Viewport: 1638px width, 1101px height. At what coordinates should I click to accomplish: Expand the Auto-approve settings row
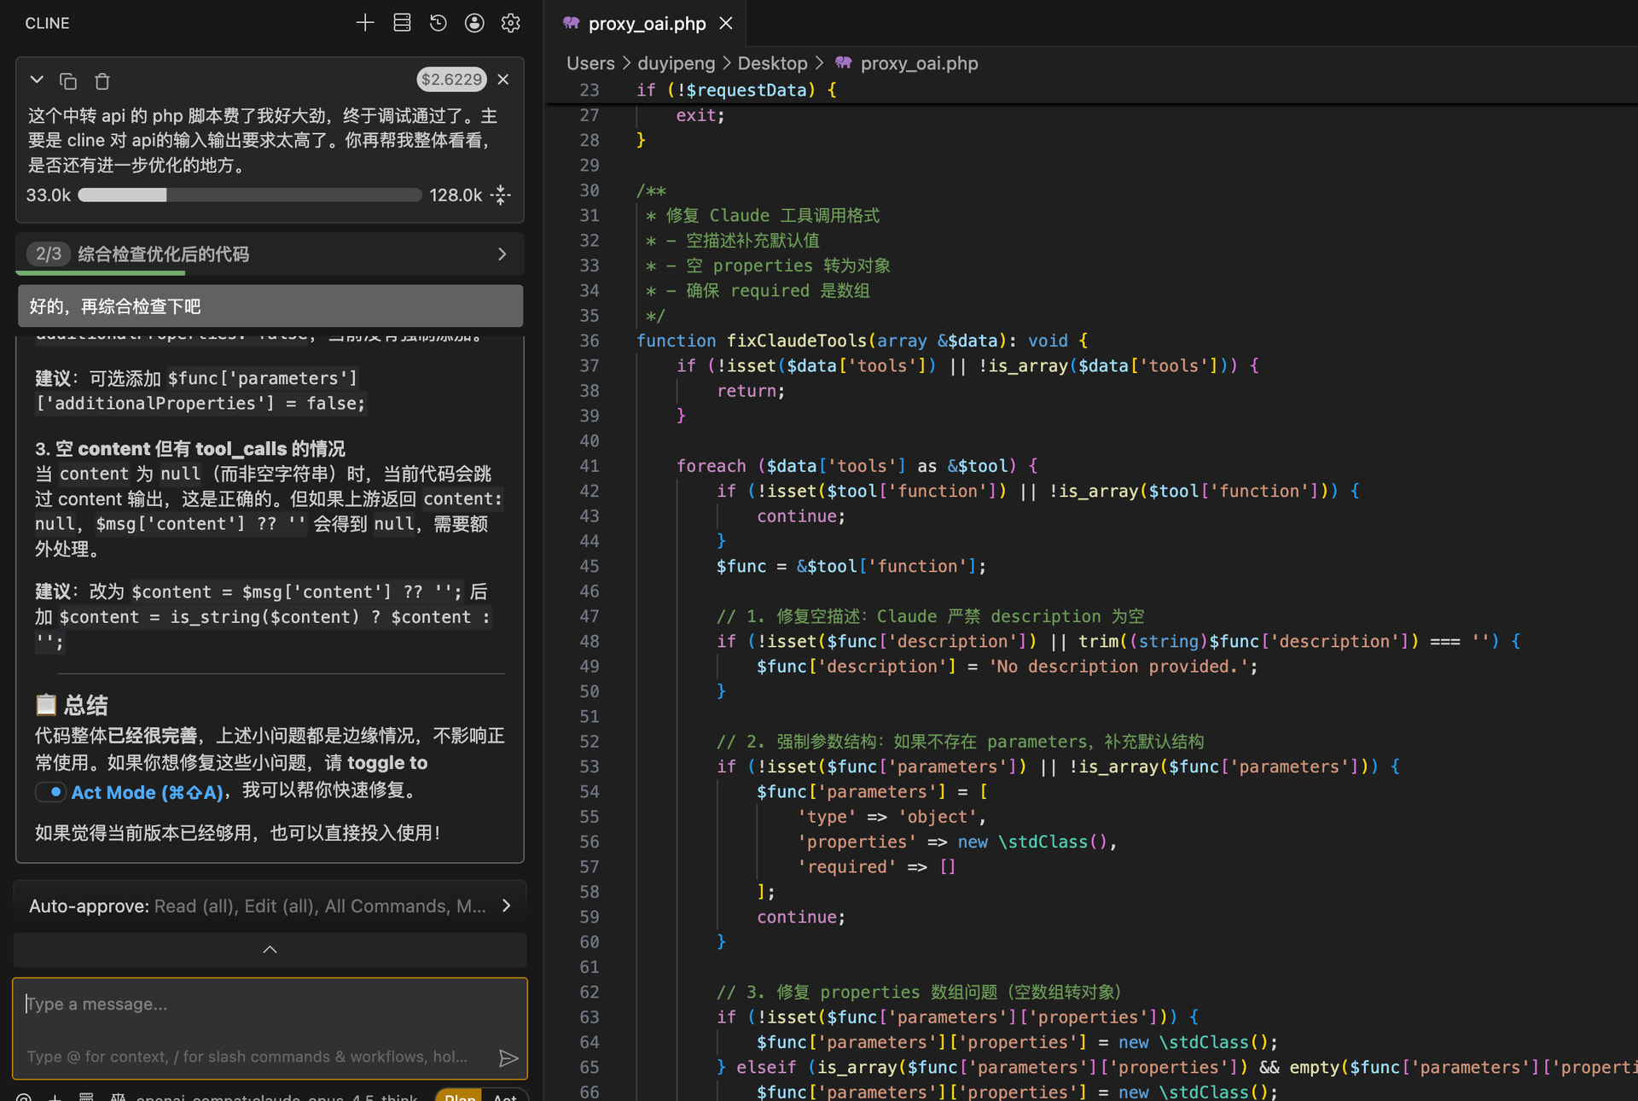(x=270, y=906)
